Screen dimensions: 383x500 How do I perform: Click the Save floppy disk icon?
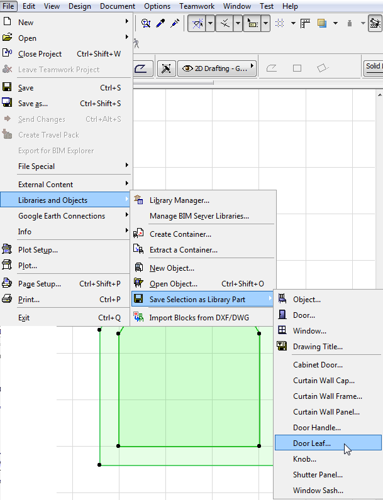[7, 87]
